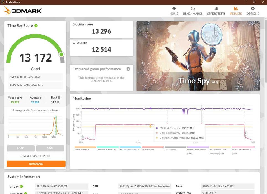The height and width of the screenshot is (194, 267).
Task: Click purple data point on CPU clock line
Action: click(150, 108)
